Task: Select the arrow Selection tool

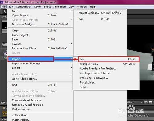Action: pos(5,11)
